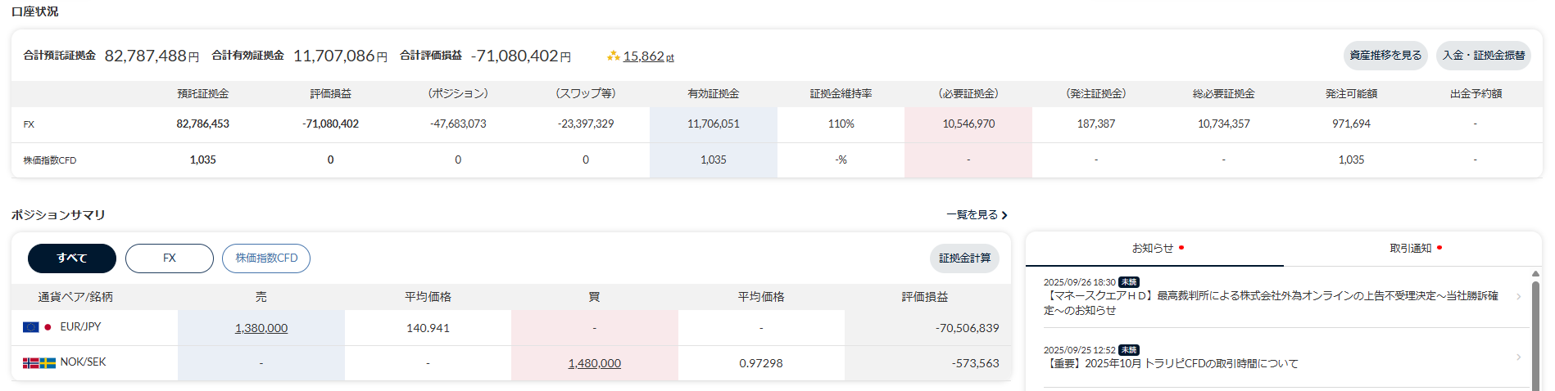Click the chevron beside 一覧を見る

point(1004,215)
